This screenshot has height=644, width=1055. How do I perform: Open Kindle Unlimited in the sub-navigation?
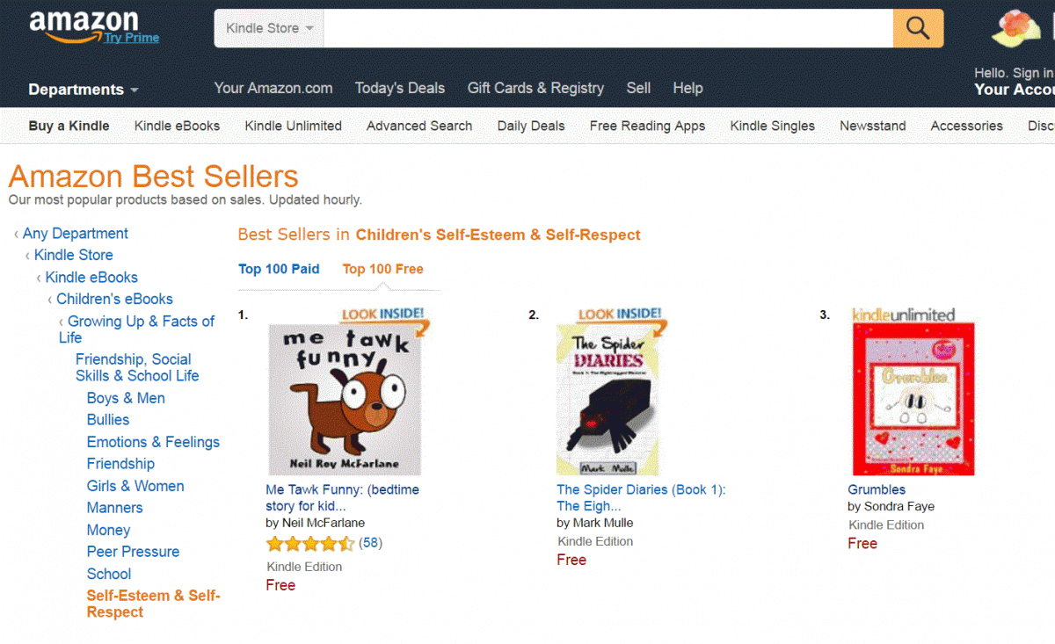coord(293,126)
